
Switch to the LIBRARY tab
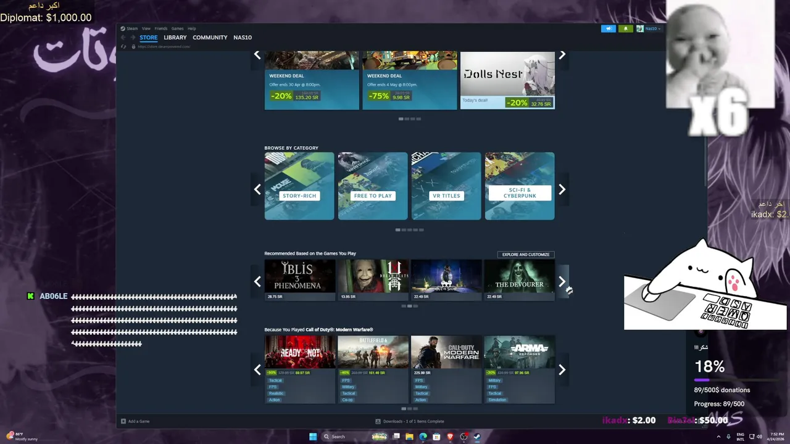click(x=175, y=38)
